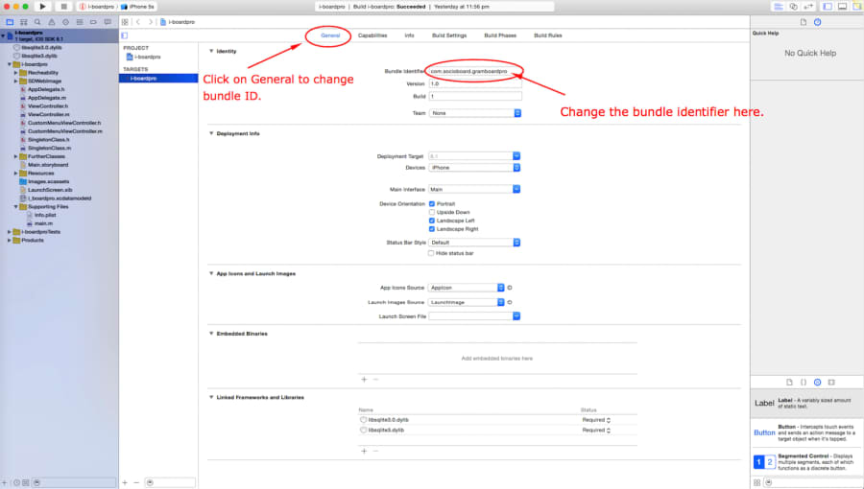This screenshot has height=489, width=864.
Task: Collapse the Identity section
Action: pyautogui.click(x=211, y=51)
